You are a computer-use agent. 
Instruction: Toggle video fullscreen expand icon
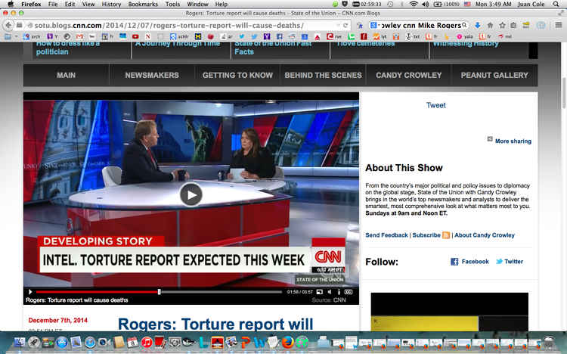coord(319,292)
